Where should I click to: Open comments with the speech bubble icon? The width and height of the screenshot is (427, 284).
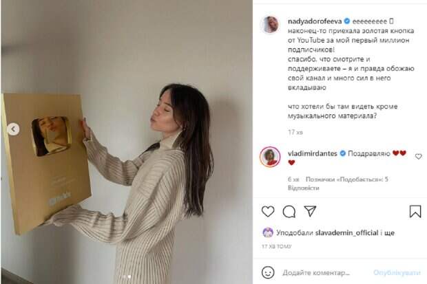pyautogui.click(x=289, y=211)
